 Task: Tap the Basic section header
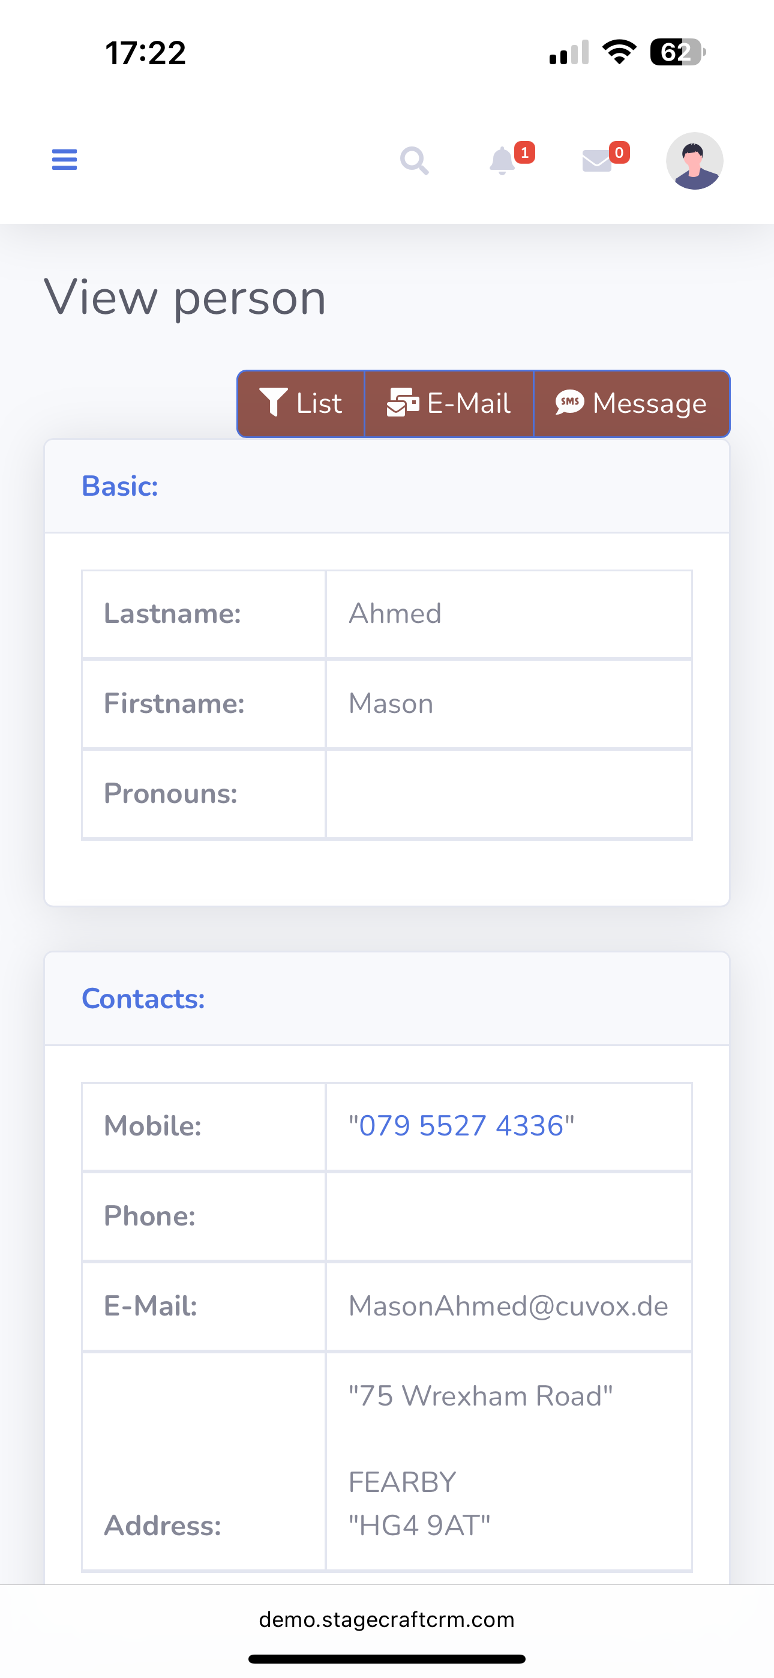120,486
